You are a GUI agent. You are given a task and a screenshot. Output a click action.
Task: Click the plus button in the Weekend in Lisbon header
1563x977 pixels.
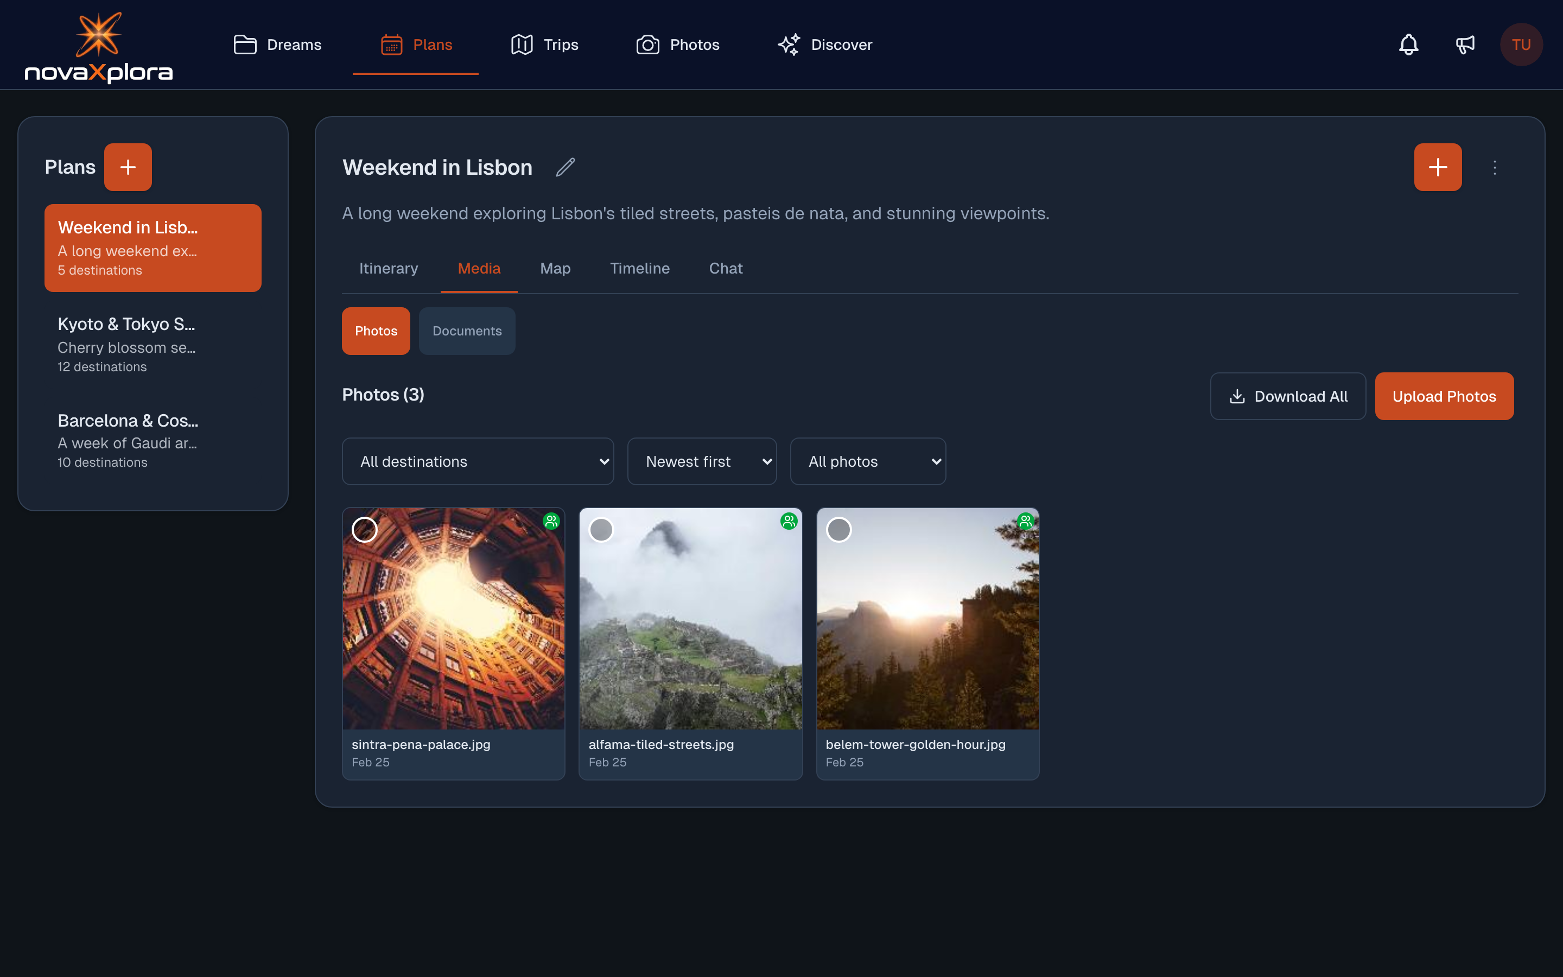[x=1437, y=167]
